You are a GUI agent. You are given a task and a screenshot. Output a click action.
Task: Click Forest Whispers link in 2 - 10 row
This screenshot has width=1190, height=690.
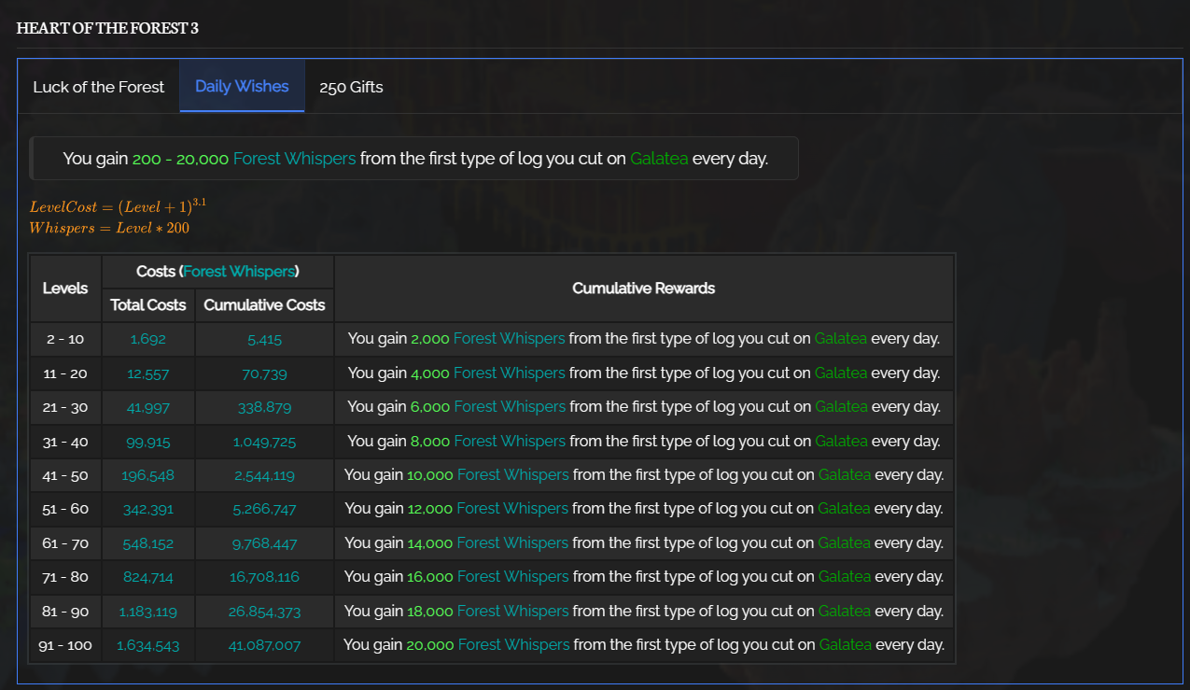(x=509, y=339)
